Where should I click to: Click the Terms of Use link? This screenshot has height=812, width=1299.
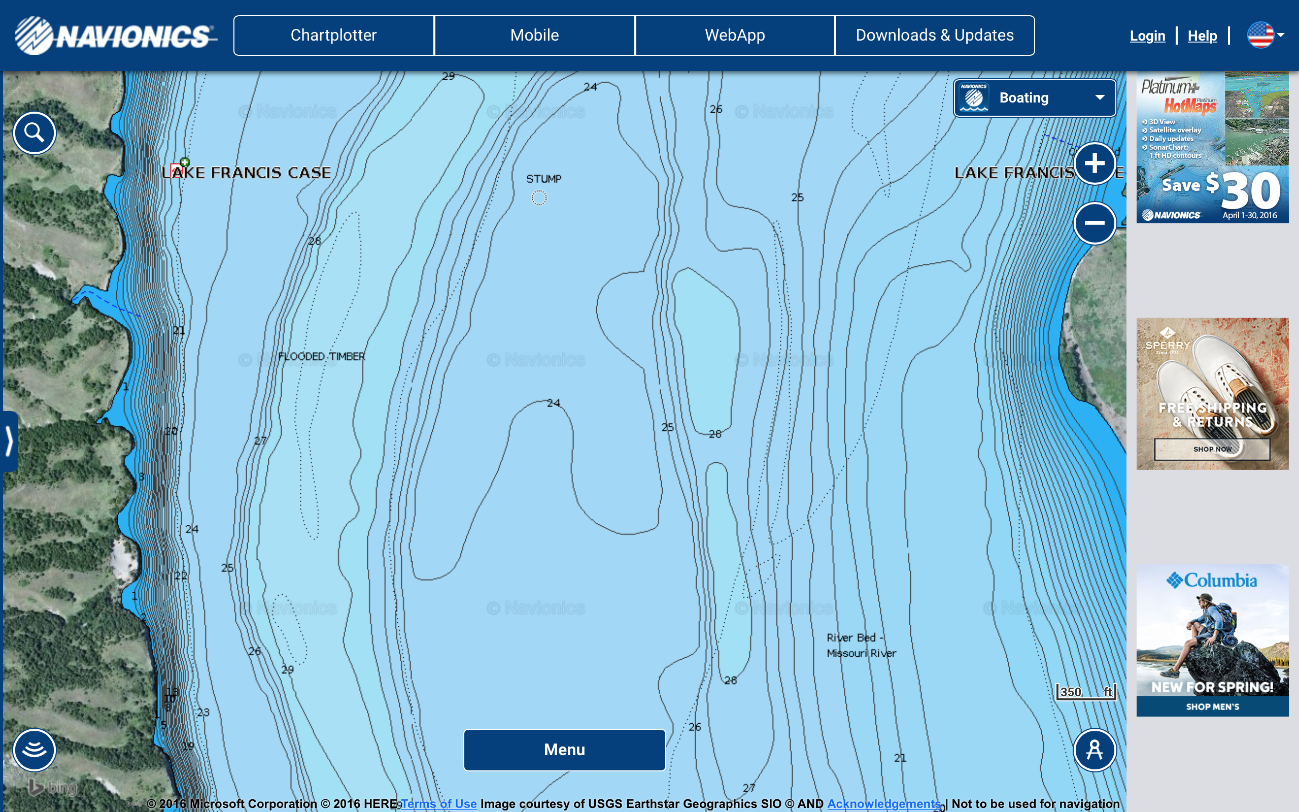click(x=439, y=803)
